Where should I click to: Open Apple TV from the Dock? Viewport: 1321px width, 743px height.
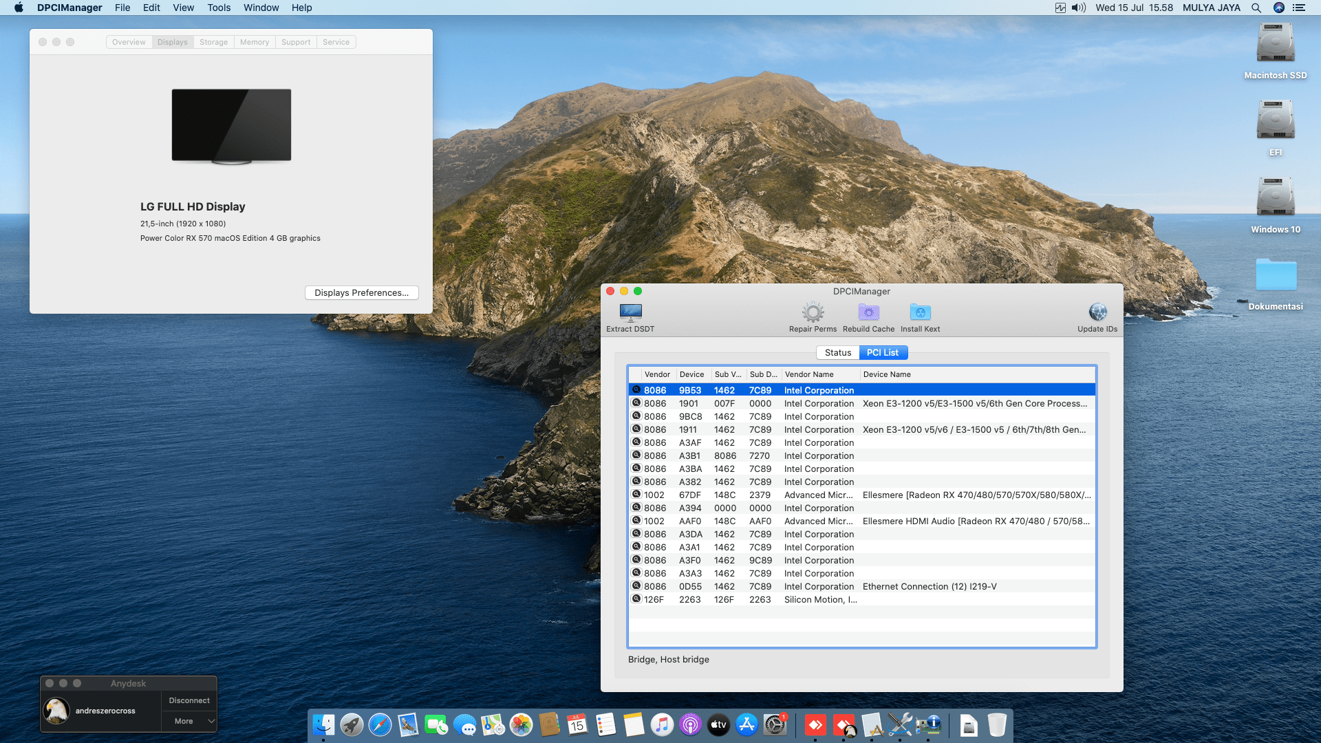718,724
